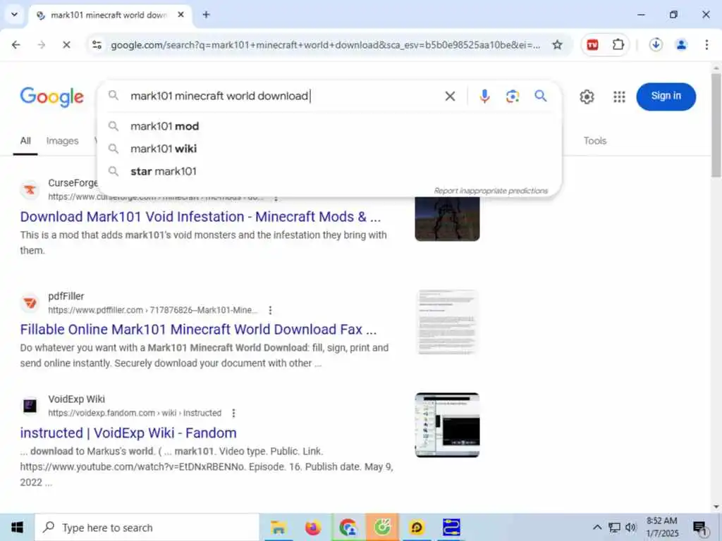This screenshot has height=541, width=722.
Task: Open Chrome three-dot menu
Action: coord(706,44)
